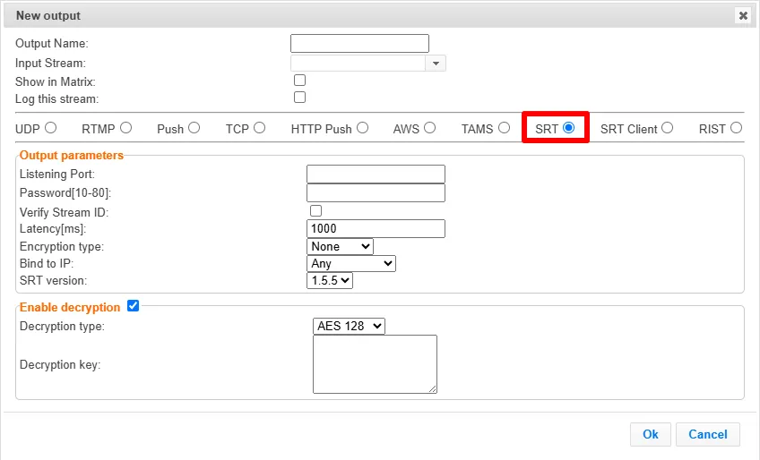Click the Verify Stream ID label
This screenshot has height=460, width=760.
tap(64, 213)
